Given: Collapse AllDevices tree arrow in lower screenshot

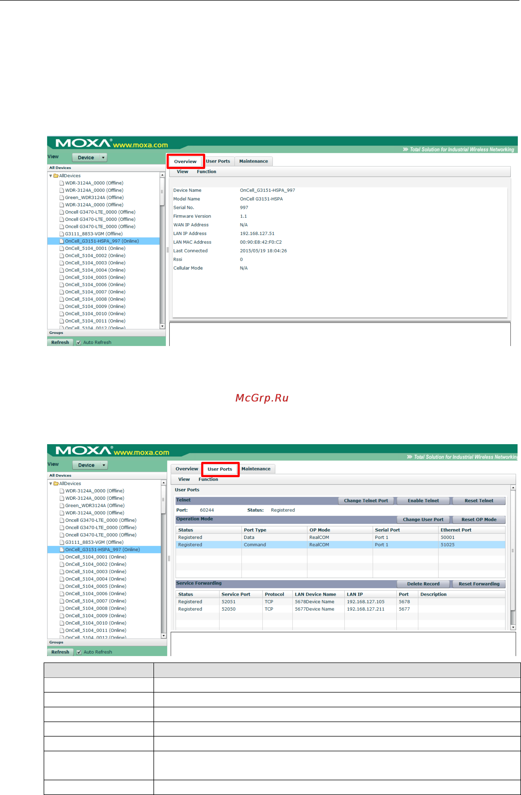Looking at the screenshot, I should pos(51,483).
